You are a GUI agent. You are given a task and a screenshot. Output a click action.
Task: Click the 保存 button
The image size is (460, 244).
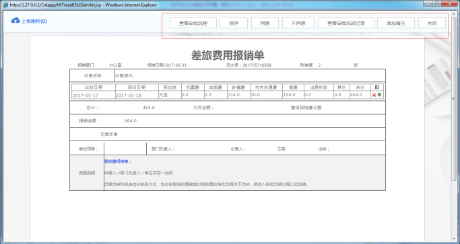234,23
